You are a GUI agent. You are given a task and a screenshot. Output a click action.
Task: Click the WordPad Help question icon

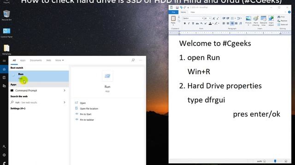[x=289, y=12]
